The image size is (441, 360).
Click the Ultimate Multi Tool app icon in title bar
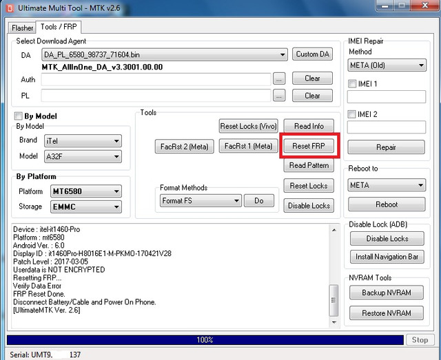click(9, 8)
